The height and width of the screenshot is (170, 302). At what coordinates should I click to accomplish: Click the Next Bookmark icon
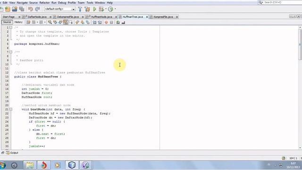(83, 22)
